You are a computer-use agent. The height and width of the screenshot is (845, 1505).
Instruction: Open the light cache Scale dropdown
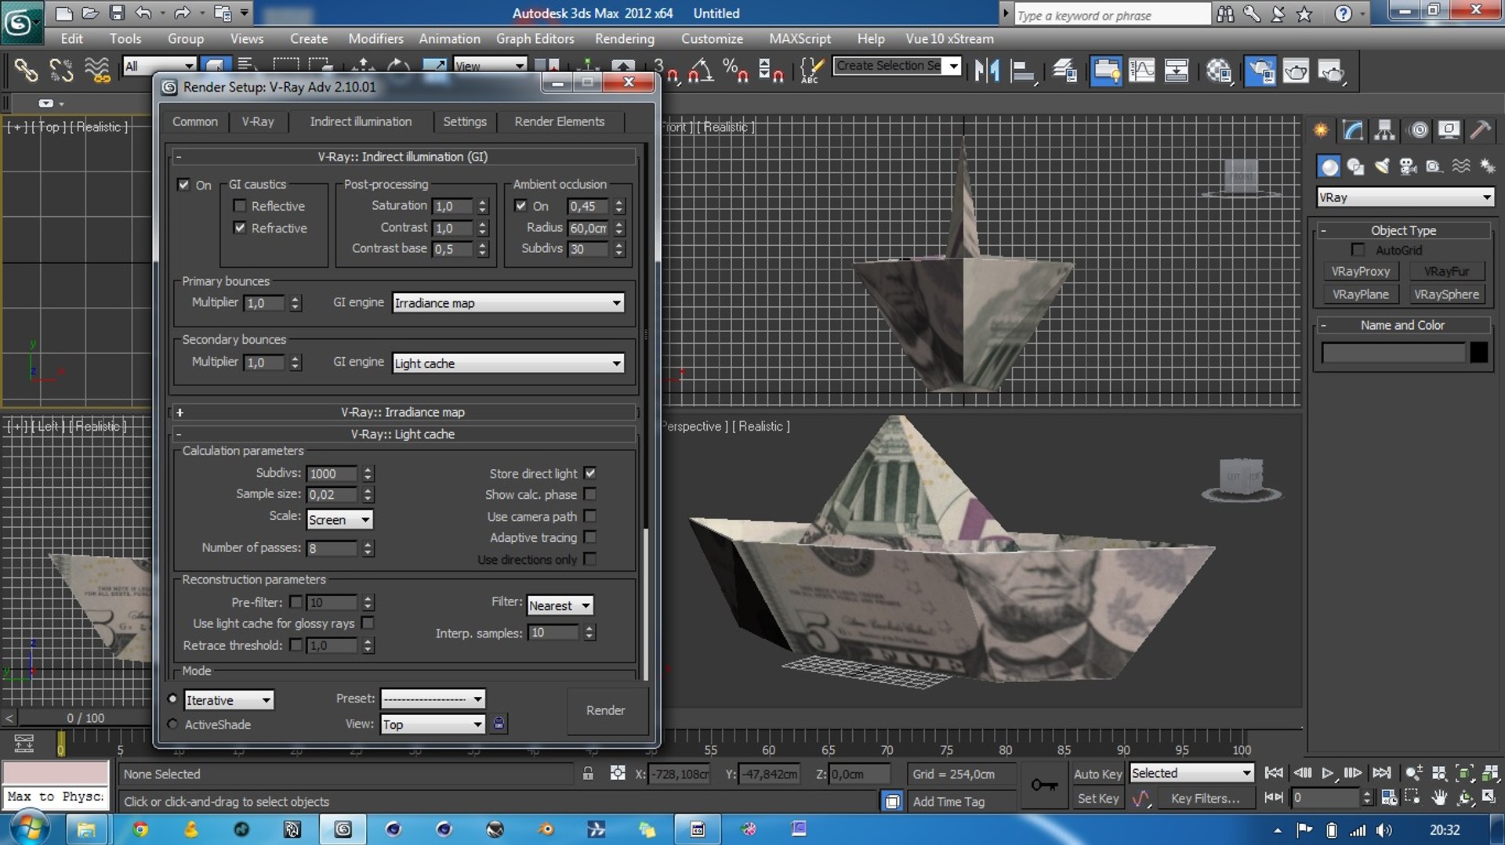(x=339, y=519)
